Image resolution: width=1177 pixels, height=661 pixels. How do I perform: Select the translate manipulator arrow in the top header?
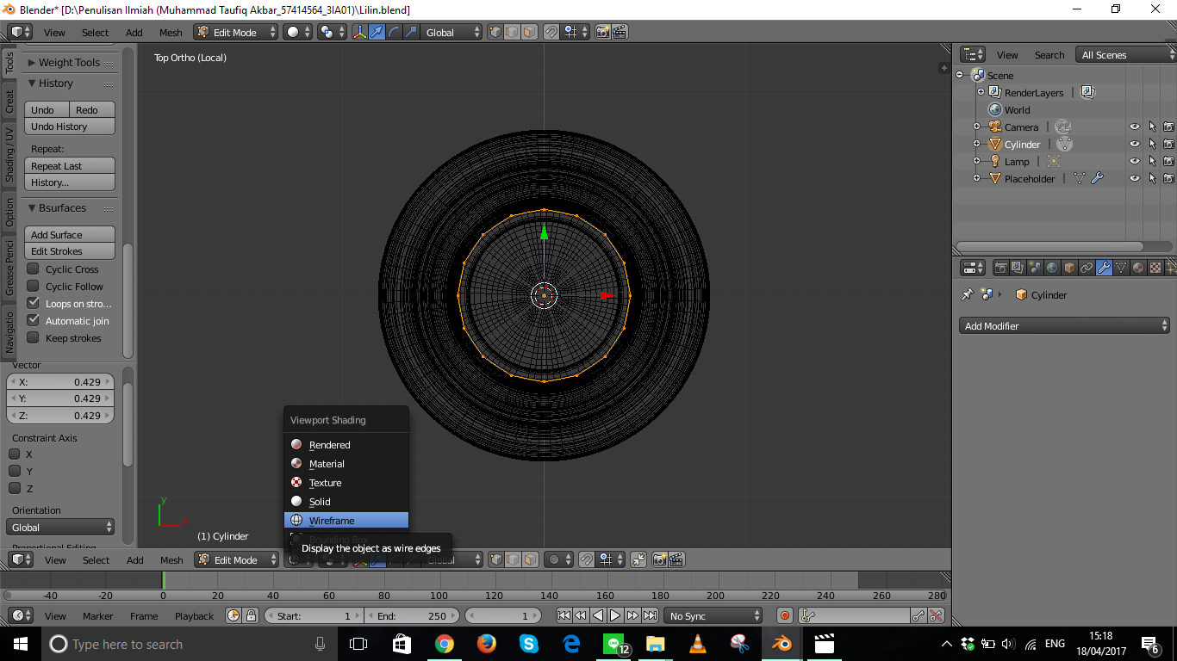(377, 32)
